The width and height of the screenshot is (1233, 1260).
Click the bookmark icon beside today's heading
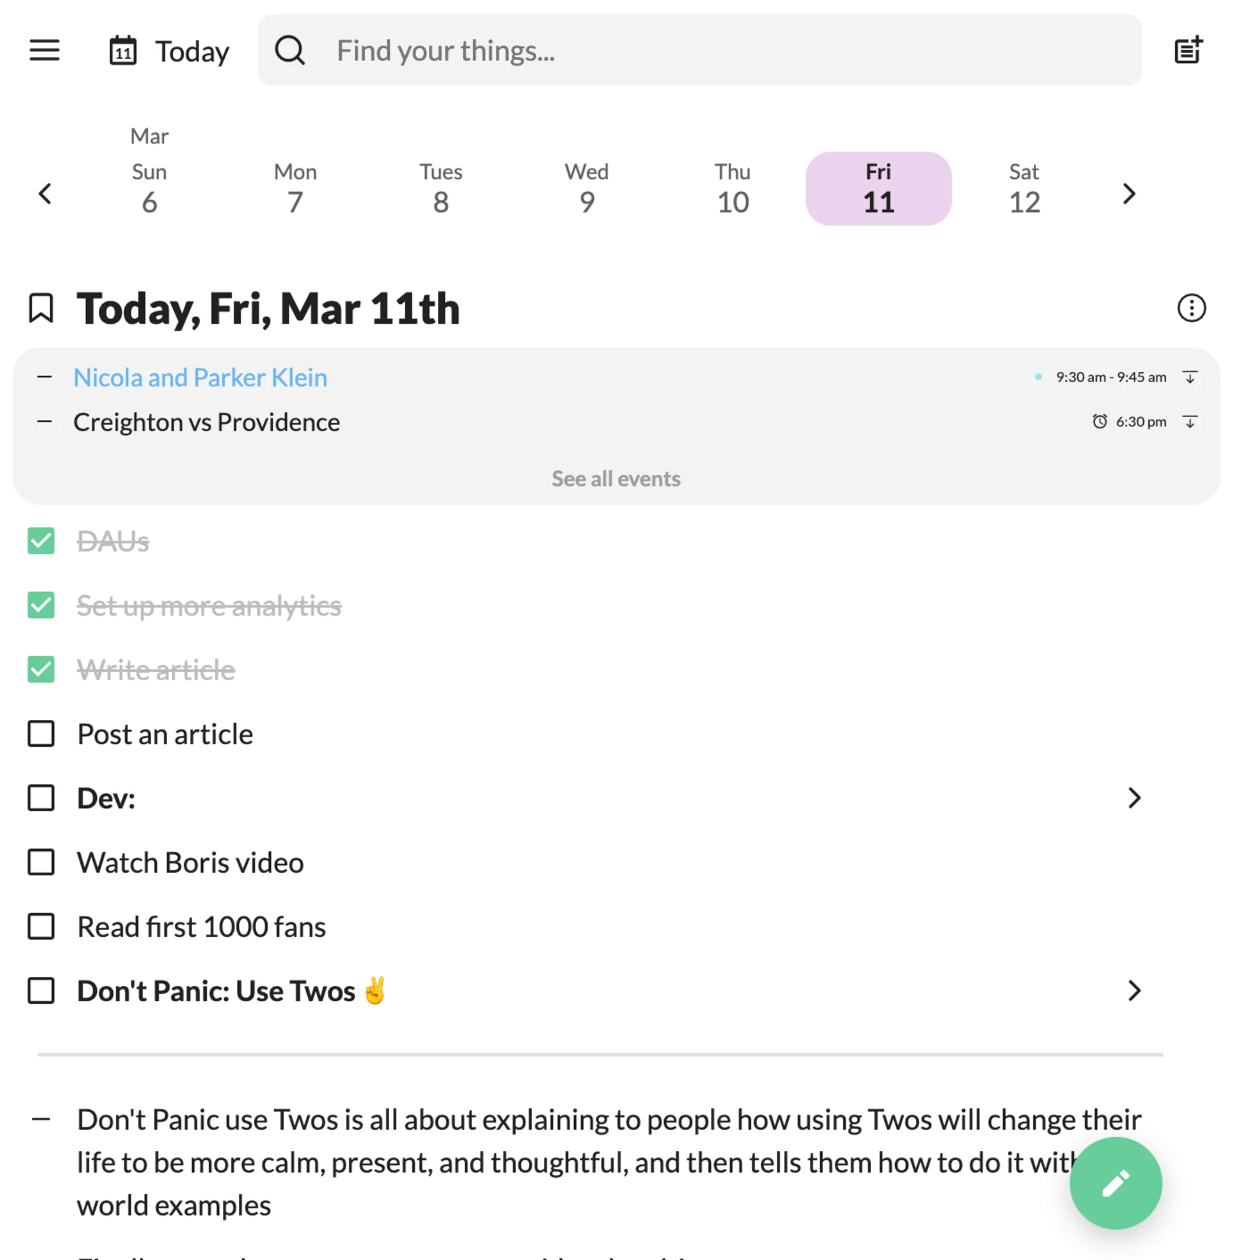click(x=41, y=309)
